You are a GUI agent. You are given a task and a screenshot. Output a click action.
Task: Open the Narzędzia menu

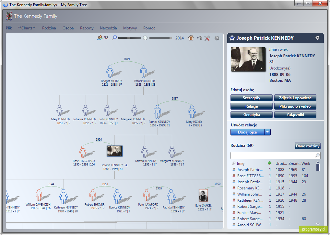108,28
